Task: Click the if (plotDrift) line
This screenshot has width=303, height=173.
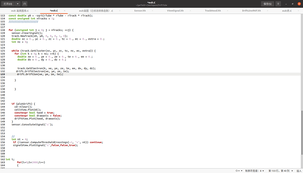Action: (23, 104)
